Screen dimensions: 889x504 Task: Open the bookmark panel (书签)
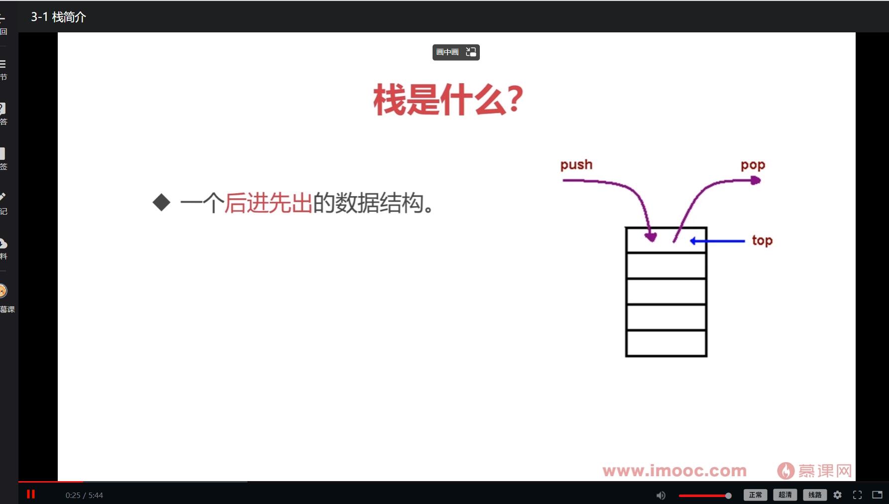pyautogui.click(x=3, y=158)
